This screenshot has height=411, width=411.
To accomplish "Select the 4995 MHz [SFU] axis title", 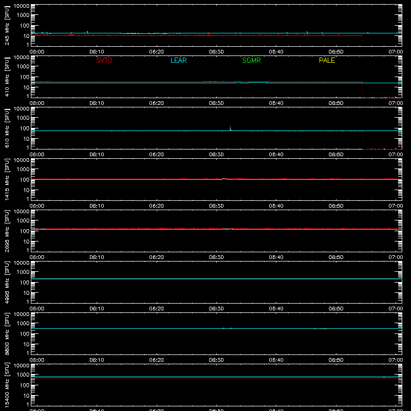I will pyautogui.click(x=7, y=282).
